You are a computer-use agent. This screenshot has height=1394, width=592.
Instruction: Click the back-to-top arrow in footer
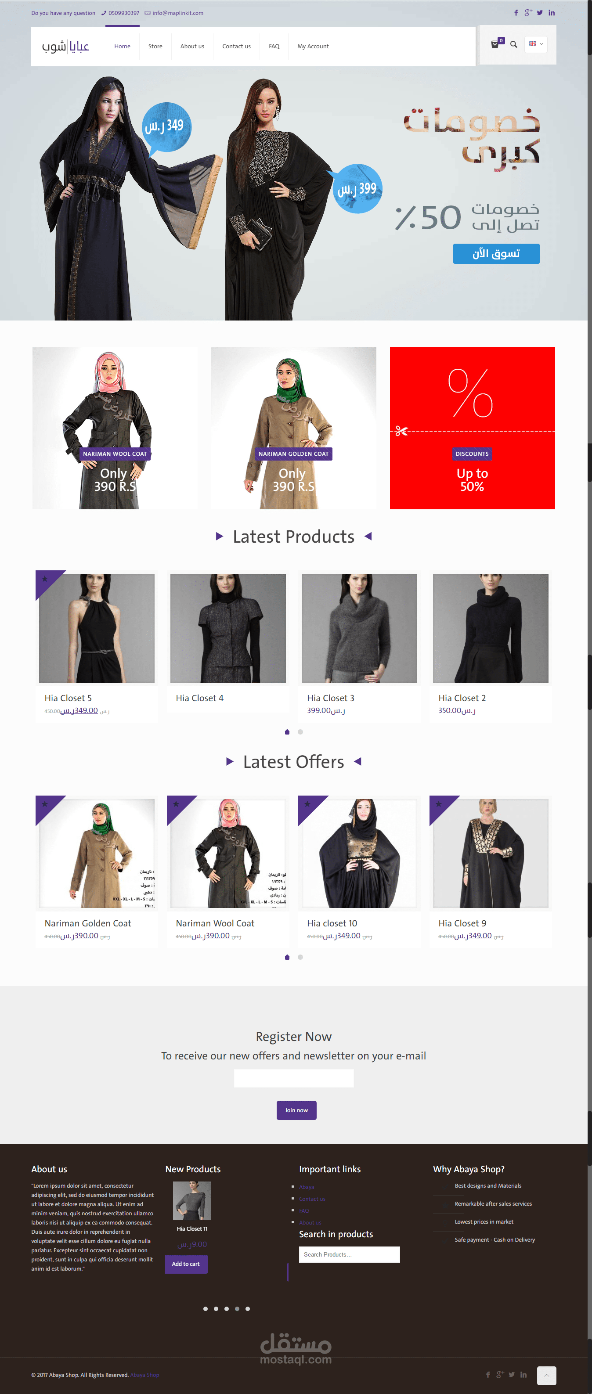(x=546, y=1375)
